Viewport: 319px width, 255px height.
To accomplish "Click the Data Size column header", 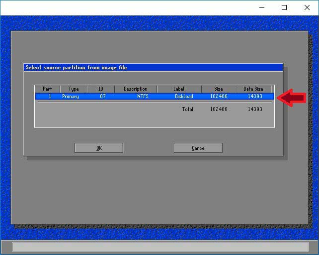I will click(x=253, y=89).
